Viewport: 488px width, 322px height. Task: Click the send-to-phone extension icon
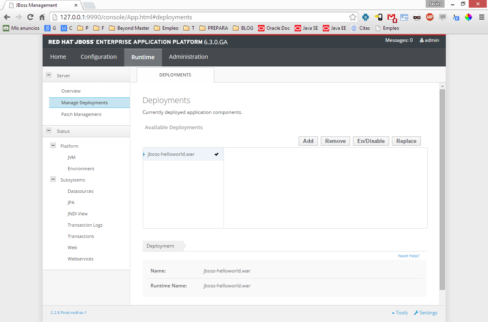[x=378, y=17]
